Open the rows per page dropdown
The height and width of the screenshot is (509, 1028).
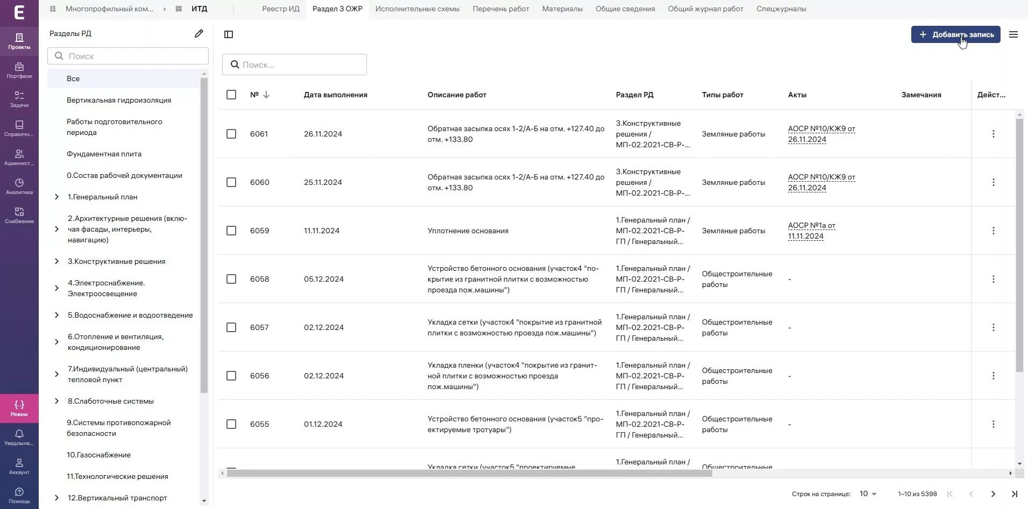[x=868, y=494]
